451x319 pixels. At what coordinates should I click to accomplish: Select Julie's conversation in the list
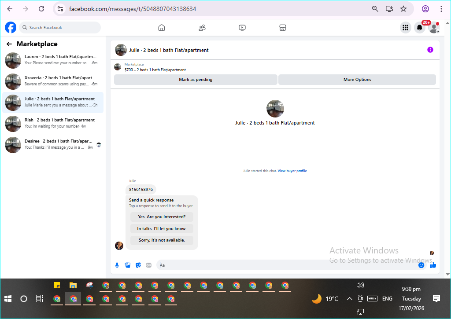click(x=53, y=103)
